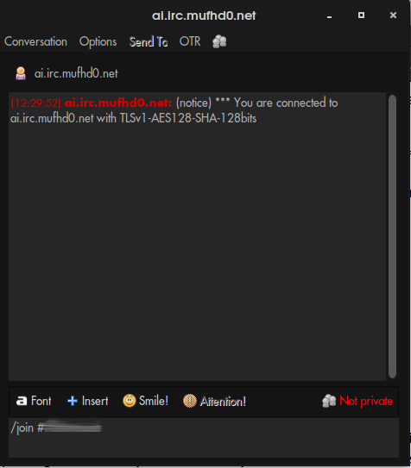Click the OTR status icon beside Not private
This screenshot has height=468, width=411.
click(329, 401)
